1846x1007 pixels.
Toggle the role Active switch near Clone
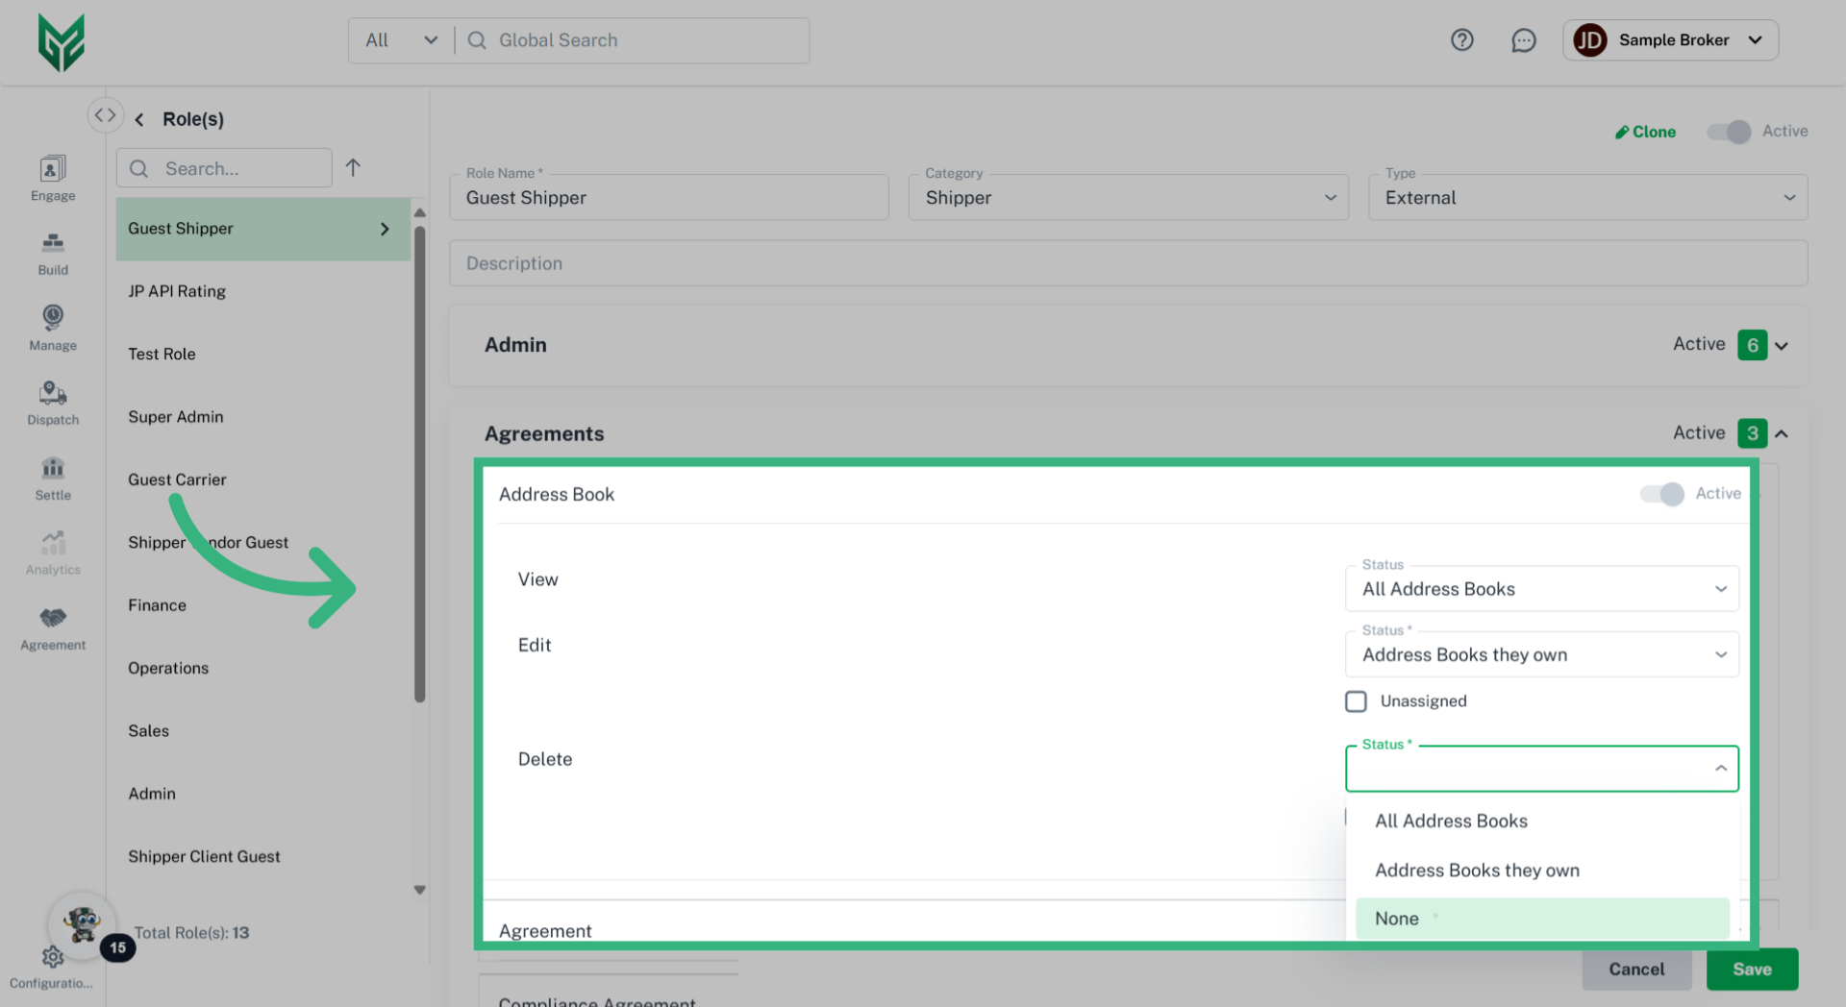[1729, 132]
